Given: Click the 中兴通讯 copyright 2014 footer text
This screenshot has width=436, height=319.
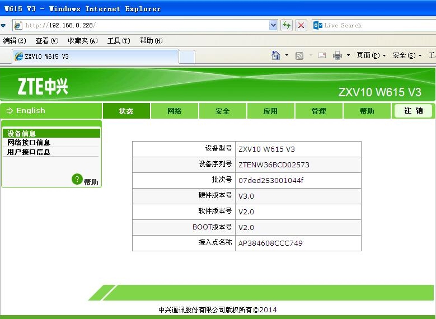Looking at the screenshot, I should (x=218, y=309).
